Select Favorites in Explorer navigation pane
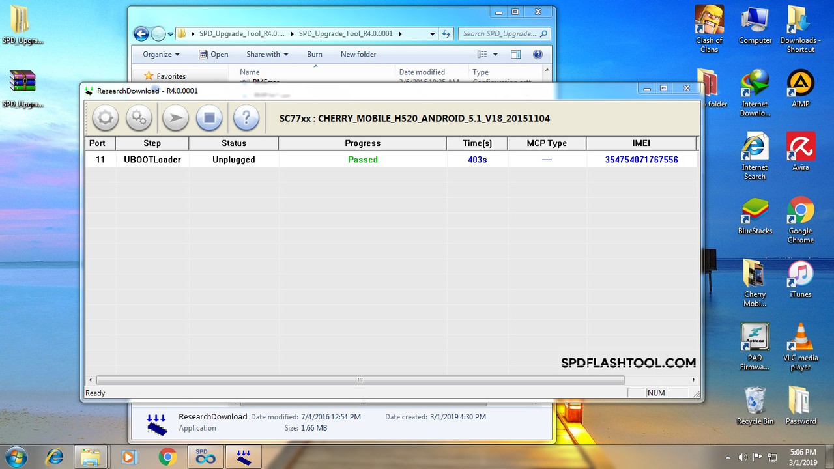Viewport: 834px width, 469px height. click(x=171, y=76)
